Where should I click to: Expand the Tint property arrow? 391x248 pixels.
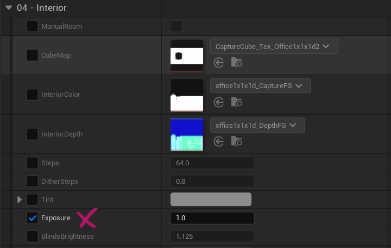click(x=20, y=200)
